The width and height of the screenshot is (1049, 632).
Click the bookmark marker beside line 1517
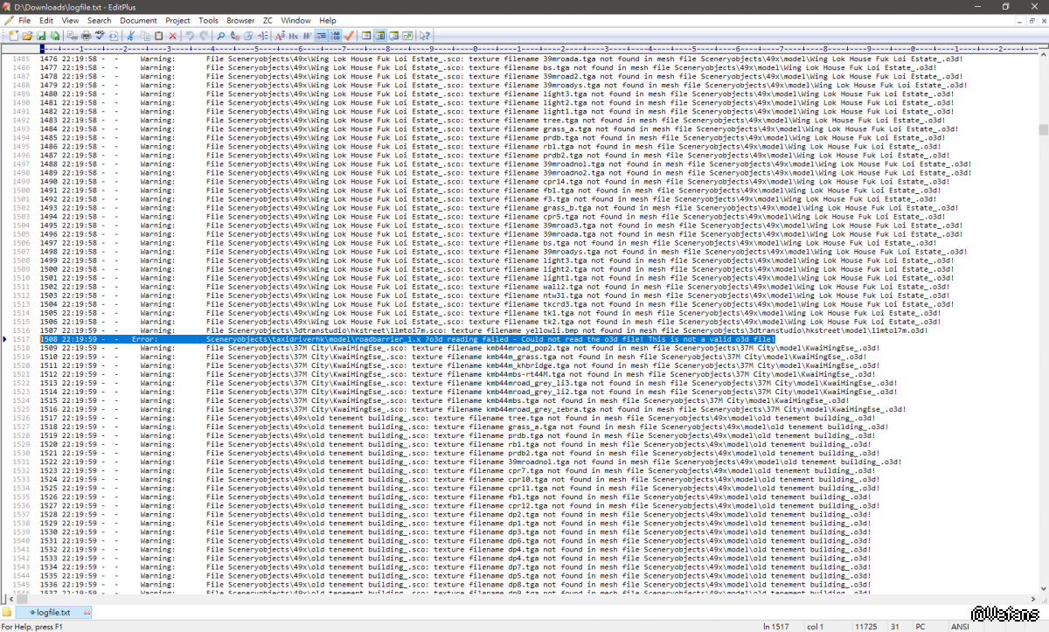3,339
